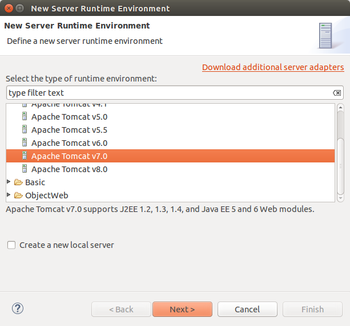Click the Apache Tomcat v6.0 server icon

(25, 142)
